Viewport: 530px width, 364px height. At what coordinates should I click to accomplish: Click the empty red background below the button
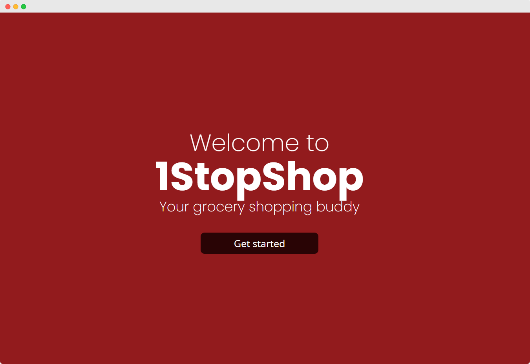coord(259,310)
